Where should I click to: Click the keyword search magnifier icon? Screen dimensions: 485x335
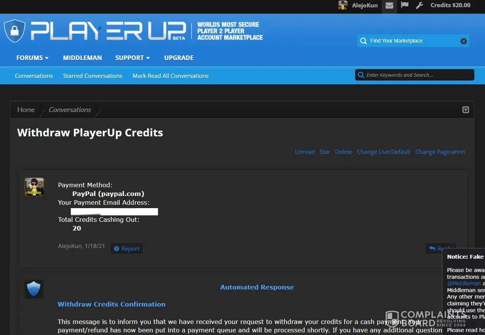click(360, 75)
